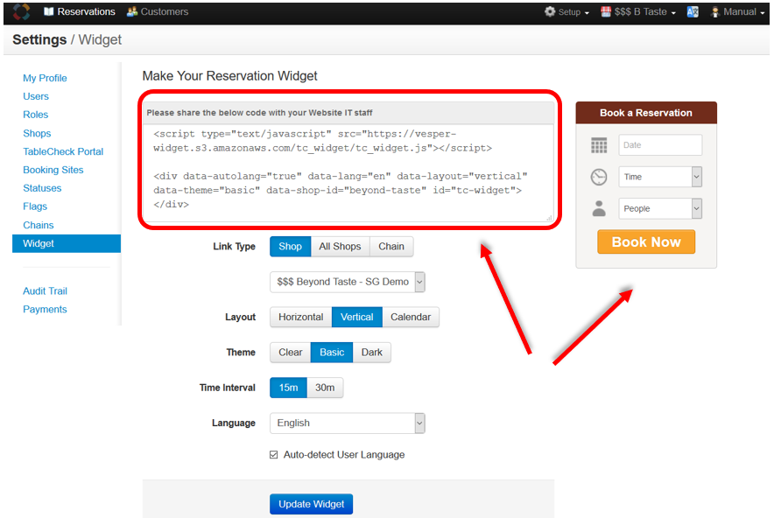Click the shop storefront icon
Image resolution: width=774 pixels, height=518 pixels.
tap(606, 11)
